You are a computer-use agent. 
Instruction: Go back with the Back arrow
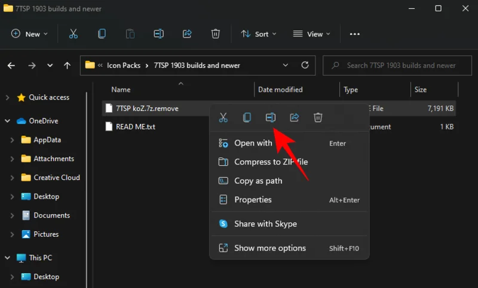pyautogui.click(x=11, y=66)
